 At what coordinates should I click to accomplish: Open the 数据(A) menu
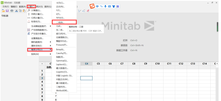click(x=22, y=7)
